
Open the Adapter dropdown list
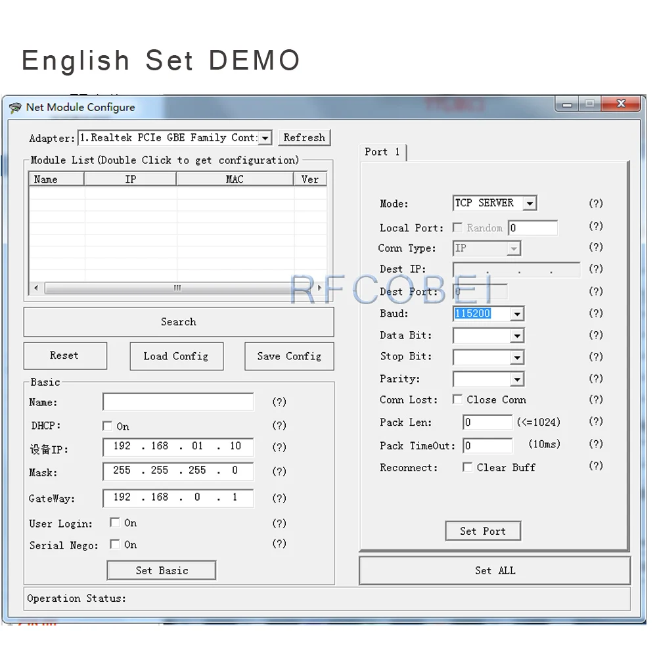pos(265,138)
